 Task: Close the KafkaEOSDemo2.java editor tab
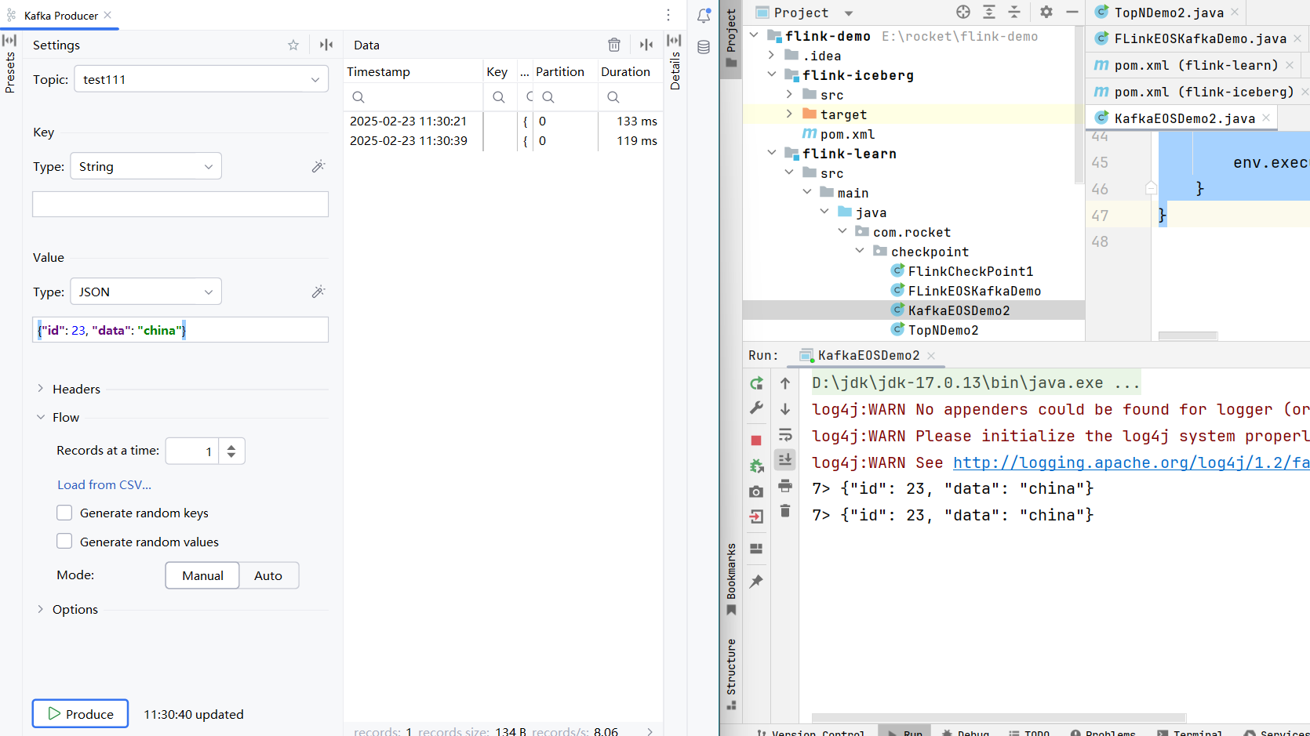[1266, 118]
